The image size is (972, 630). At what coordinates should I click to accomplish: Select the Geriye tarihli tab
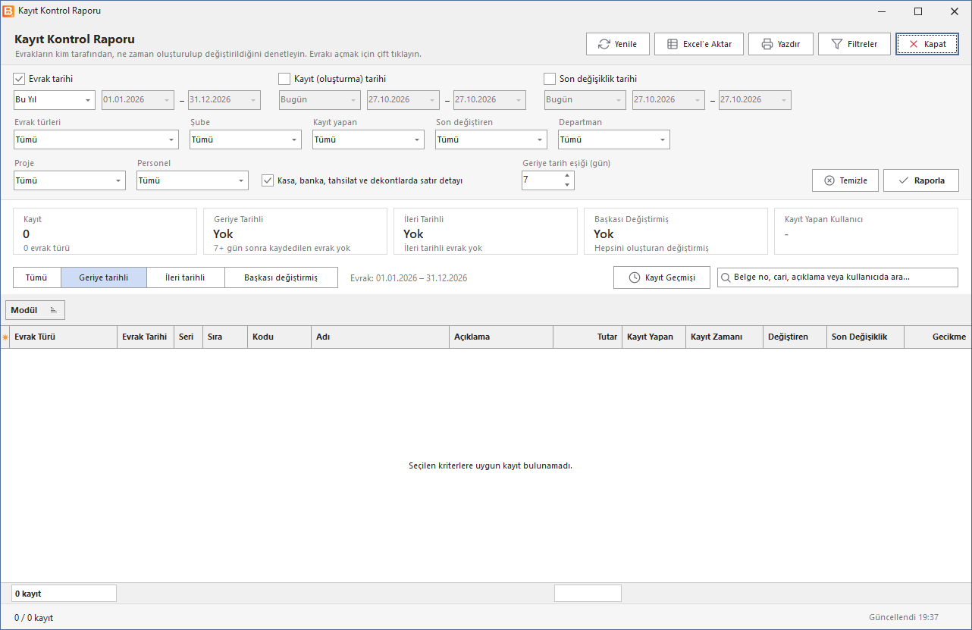click(x=103, y=277)
